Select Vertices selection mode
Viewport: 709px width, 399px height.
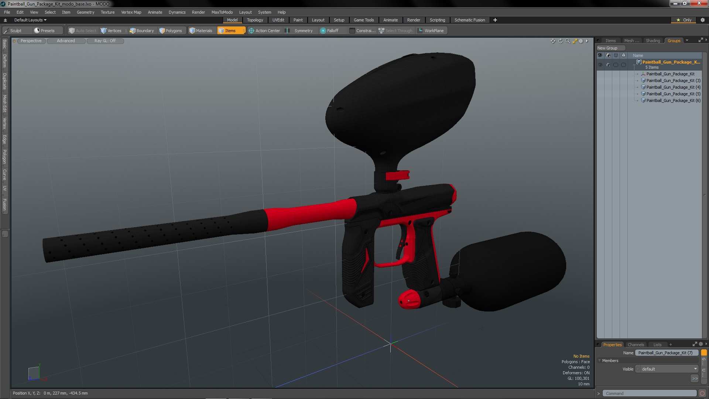111,31
